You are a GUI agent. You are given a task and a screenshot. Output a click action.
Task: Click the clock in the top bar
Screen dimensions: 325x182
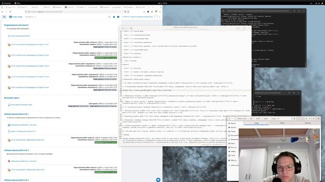tap(162, 4)
